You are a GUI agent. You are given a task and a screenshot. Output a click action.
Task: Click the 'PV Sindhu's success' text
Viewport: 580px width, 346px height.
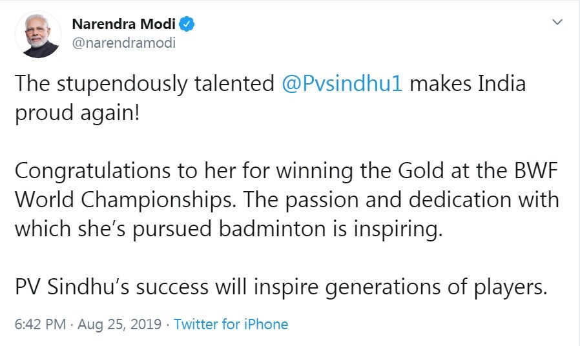[x=112, y=287]
